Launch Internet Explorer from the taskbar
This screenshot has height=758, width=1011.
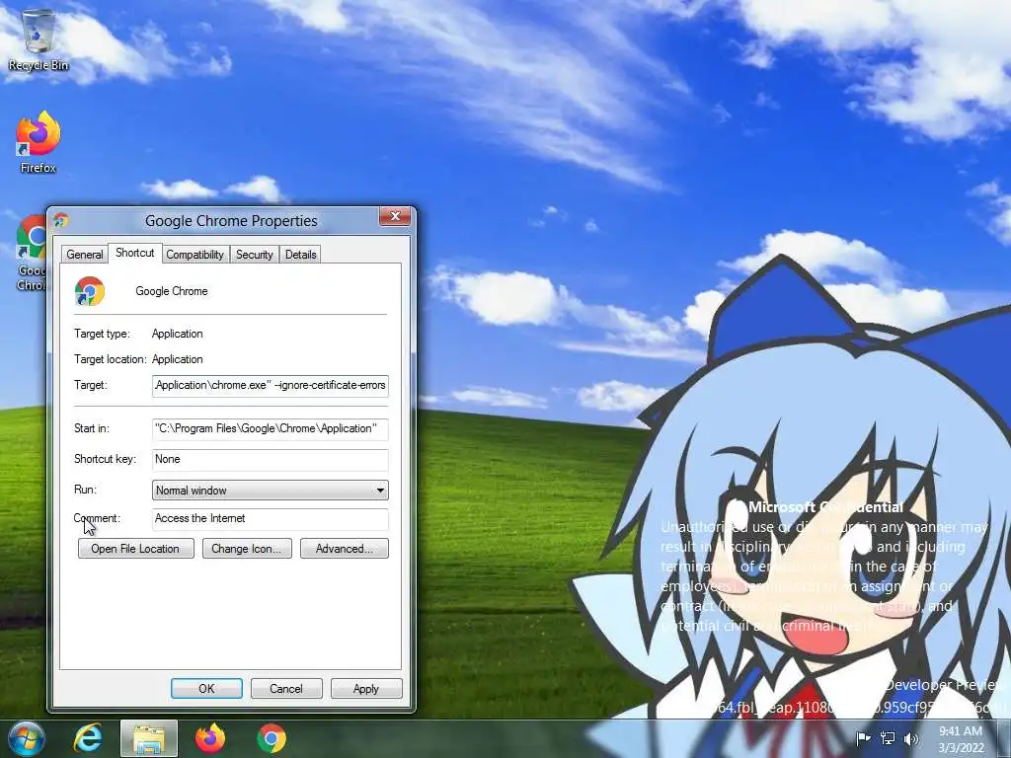pos(88,738)
